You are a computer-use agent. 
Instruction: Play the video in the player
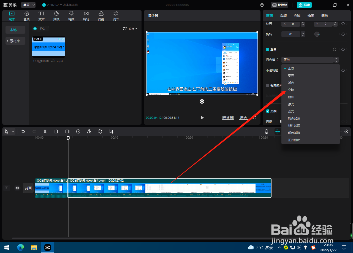point(202,118)
